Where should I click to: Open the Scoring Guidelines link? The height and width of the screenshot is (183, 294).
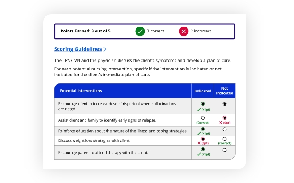tap(78, 49)
